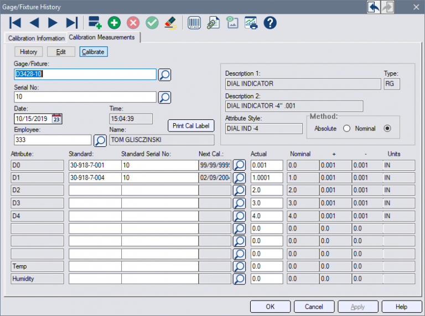Click the next record arrow
This screenshot has height=316, width=425.
click(x=53, y=23)
